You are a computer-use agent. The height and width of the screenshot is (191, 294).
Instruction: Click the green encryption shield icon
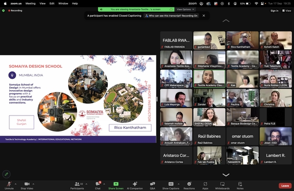(3, 11)
